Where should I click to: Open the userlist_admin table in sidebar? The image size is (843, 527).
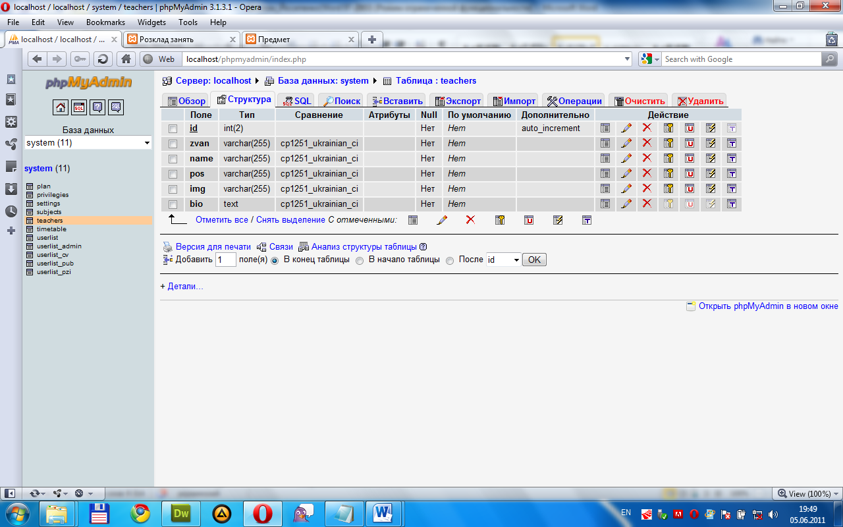click(x=59, y=246)
